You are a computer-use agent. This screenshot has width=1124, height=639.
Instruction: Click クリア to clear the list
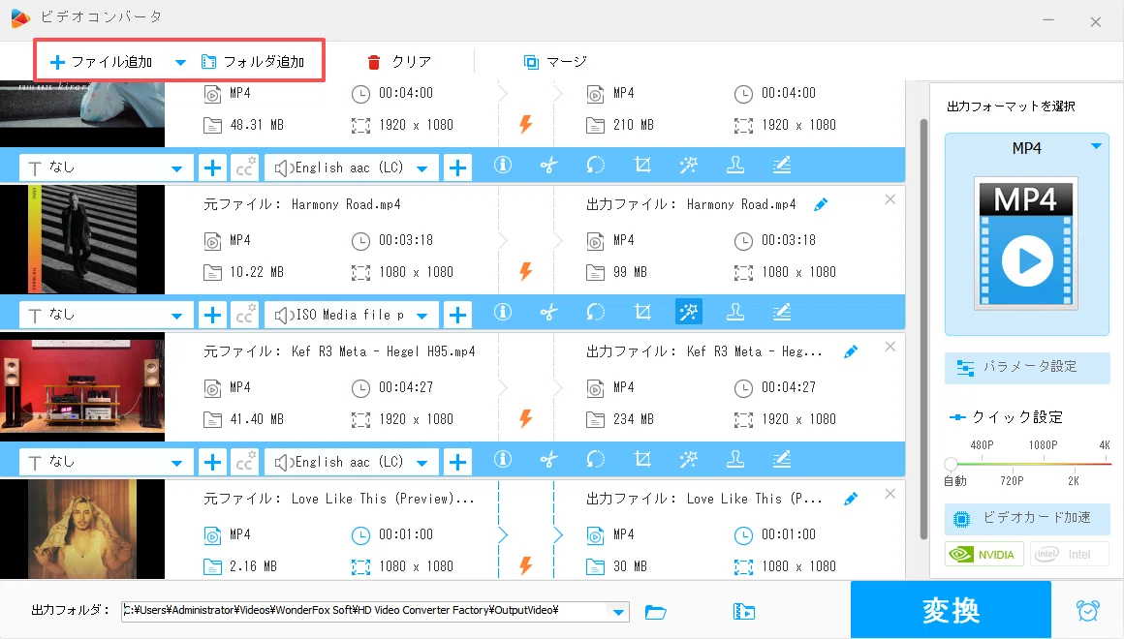[399, 62]
